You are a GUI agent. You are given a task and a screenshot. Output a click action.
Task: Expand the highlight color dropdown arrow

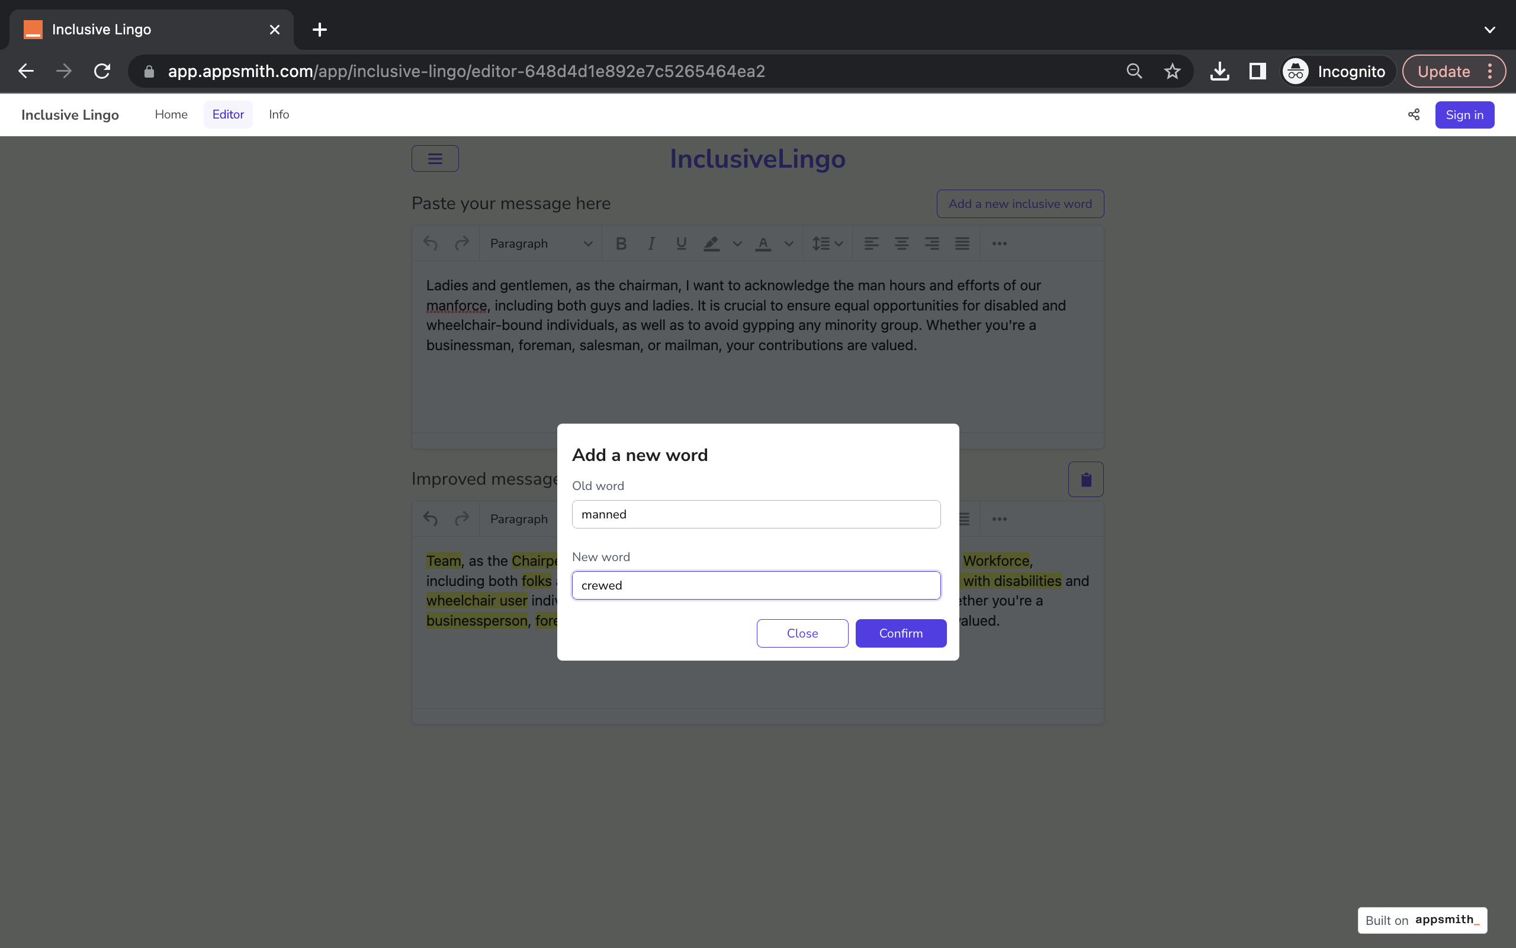coord(737,244)
